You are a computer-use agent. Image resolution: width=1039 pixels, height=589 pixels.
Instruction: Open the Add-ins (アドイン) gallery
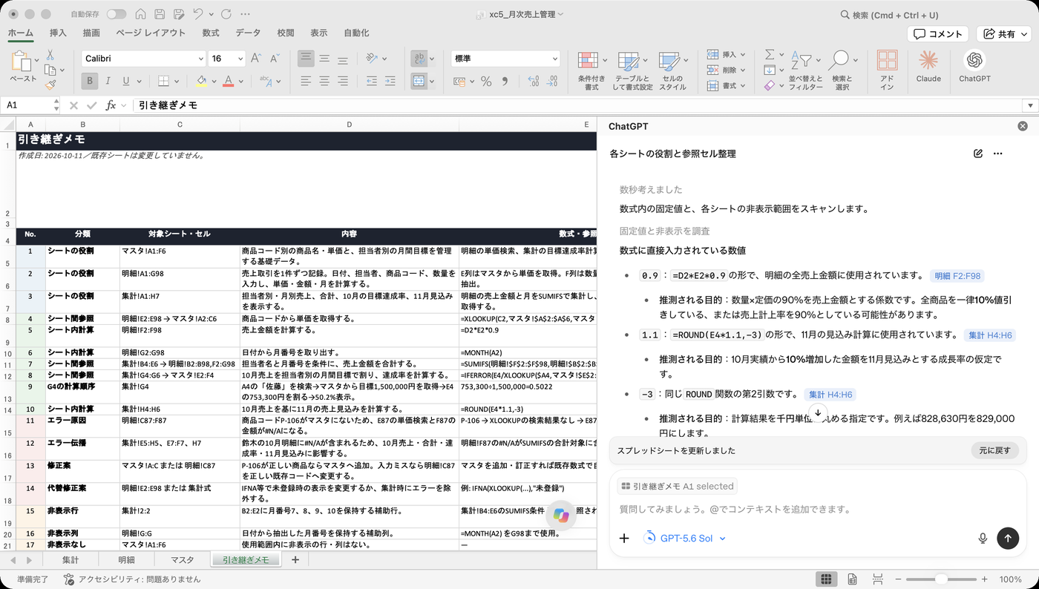point(887,70)
